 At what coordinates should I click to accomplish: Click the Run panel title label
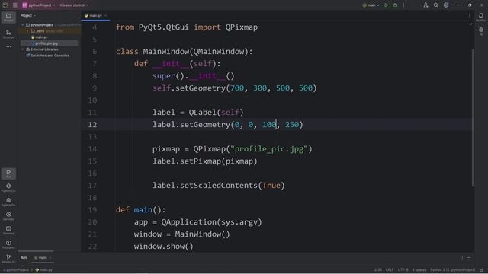(x=24, y=257)
